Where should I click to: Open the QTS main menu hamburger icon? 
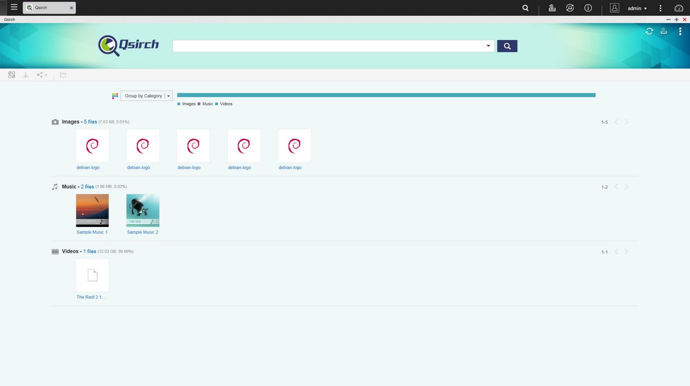pyautogui.click(x=14, y=8)
